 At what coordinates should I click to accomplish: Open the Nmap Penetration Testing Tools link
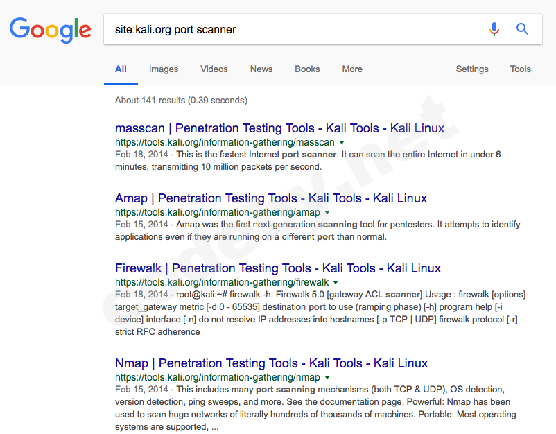click(x=271, y=363)
